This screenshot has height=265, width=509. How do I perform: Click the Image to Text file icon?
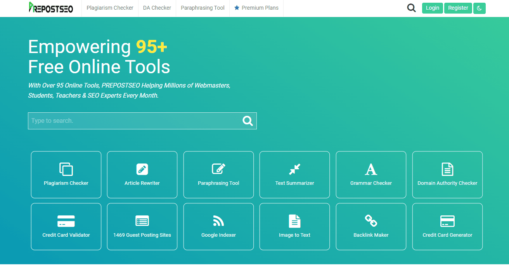294,221
